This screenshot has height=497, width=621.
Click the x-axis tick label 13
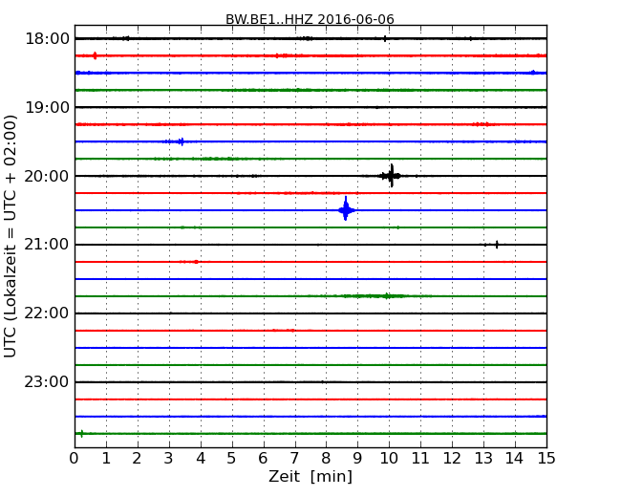[x=483, y=459]
